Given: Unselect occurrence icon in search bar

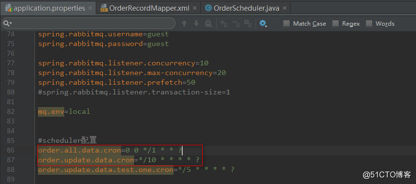Looking at the screenshot, I should (x=236, y=24).
